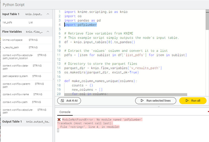This screenshot has width=209, height=142.
Task: Place cursor on line 4 import pdfplumber
Action: (81, 25)
